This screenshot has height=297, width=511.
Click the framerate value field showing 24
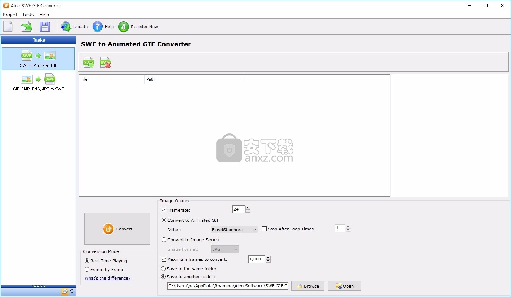coord(239,209)
